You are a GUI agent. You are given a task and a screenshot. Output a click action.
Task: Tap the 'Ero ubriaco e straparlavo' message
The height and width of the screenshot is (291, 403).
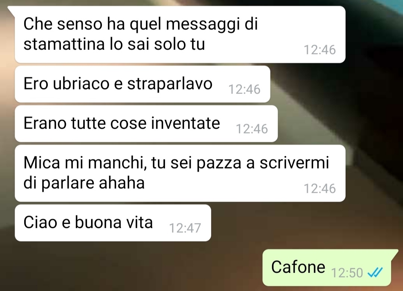[x=143, y=84]
